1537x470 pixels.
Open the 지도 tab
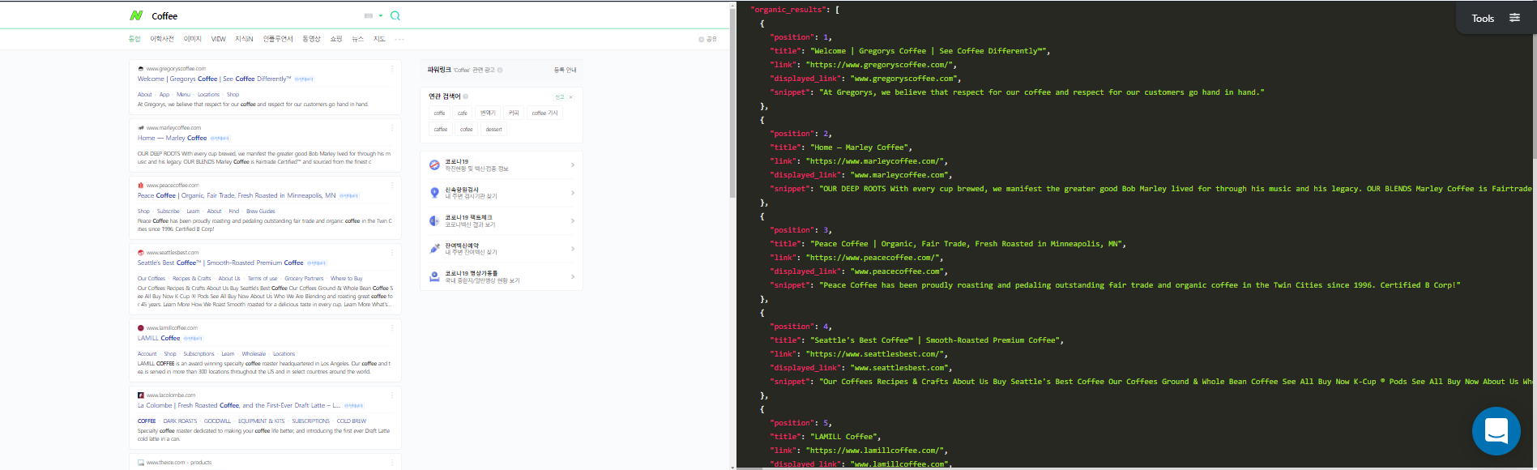379,39
